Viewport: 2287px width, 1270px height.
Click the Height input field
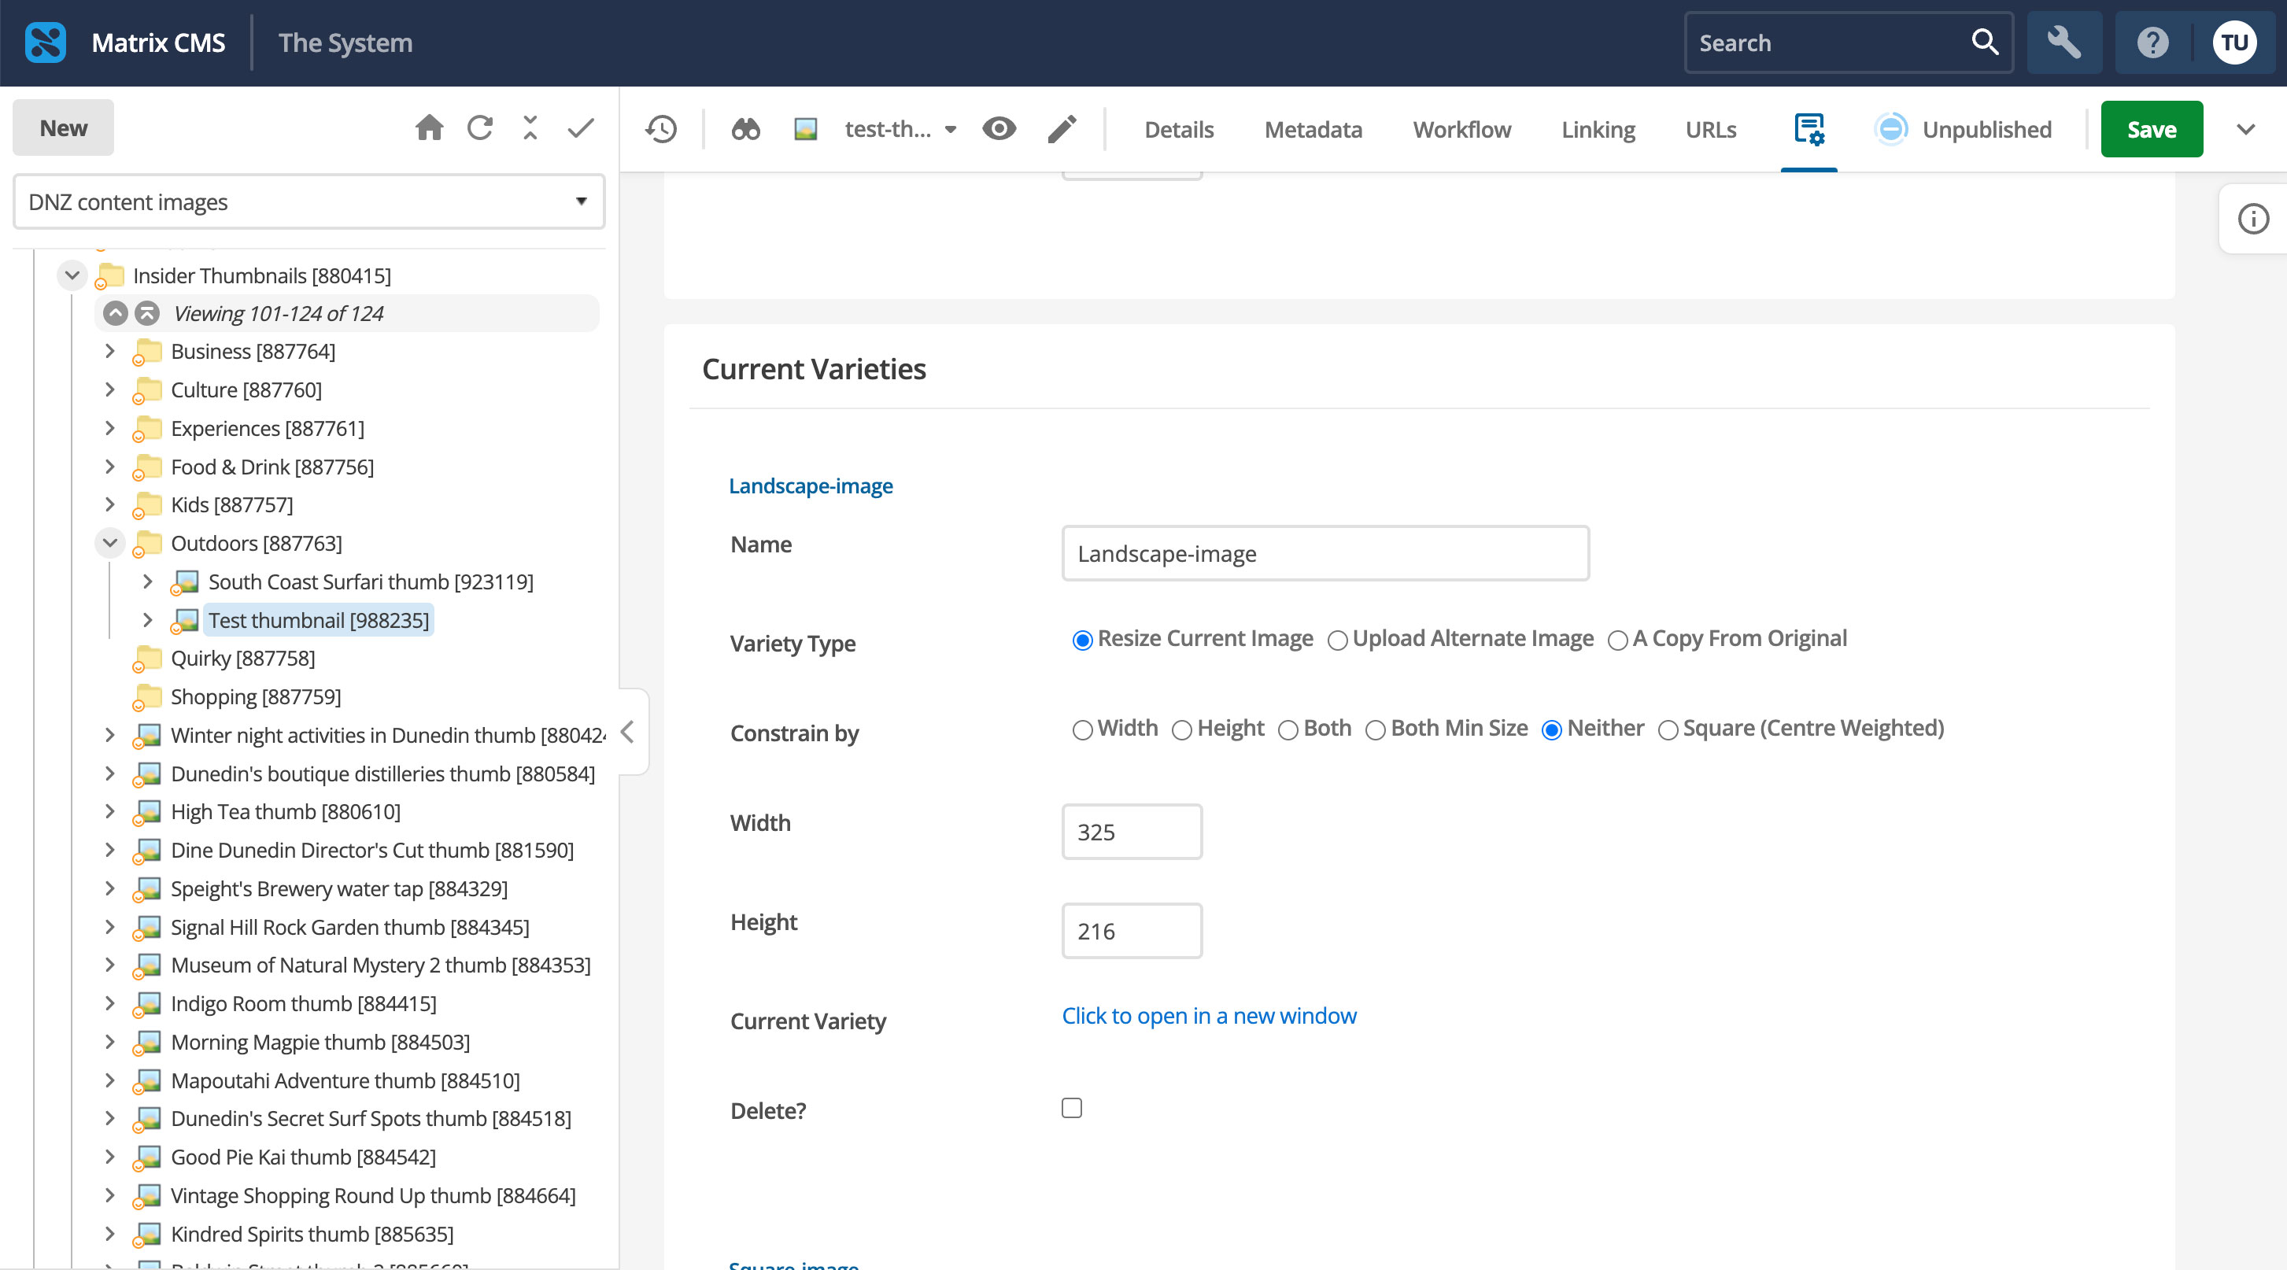(x=1132, y=932)
